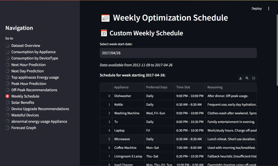The height and width of the screenshot is (166, 278).
Task: Choose the Next Hour Prediction option
Action: tap(7, 65)
